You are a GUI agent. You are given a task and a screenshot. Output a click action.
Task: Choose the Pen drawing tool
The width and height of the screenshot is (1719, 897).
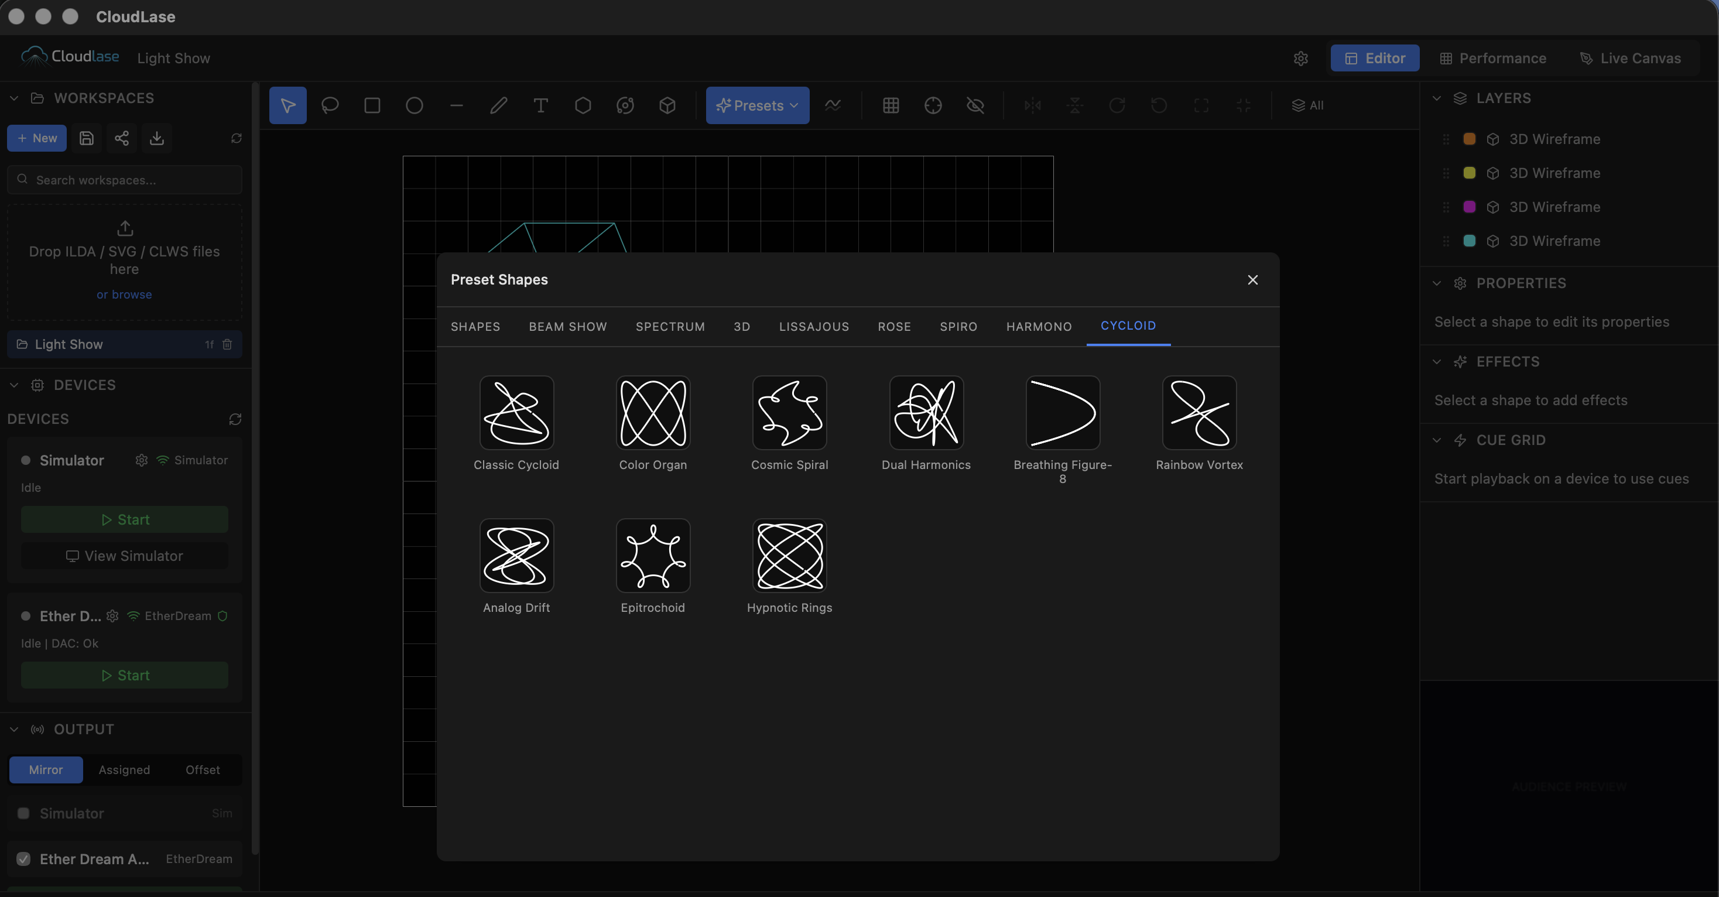[498, 105]
